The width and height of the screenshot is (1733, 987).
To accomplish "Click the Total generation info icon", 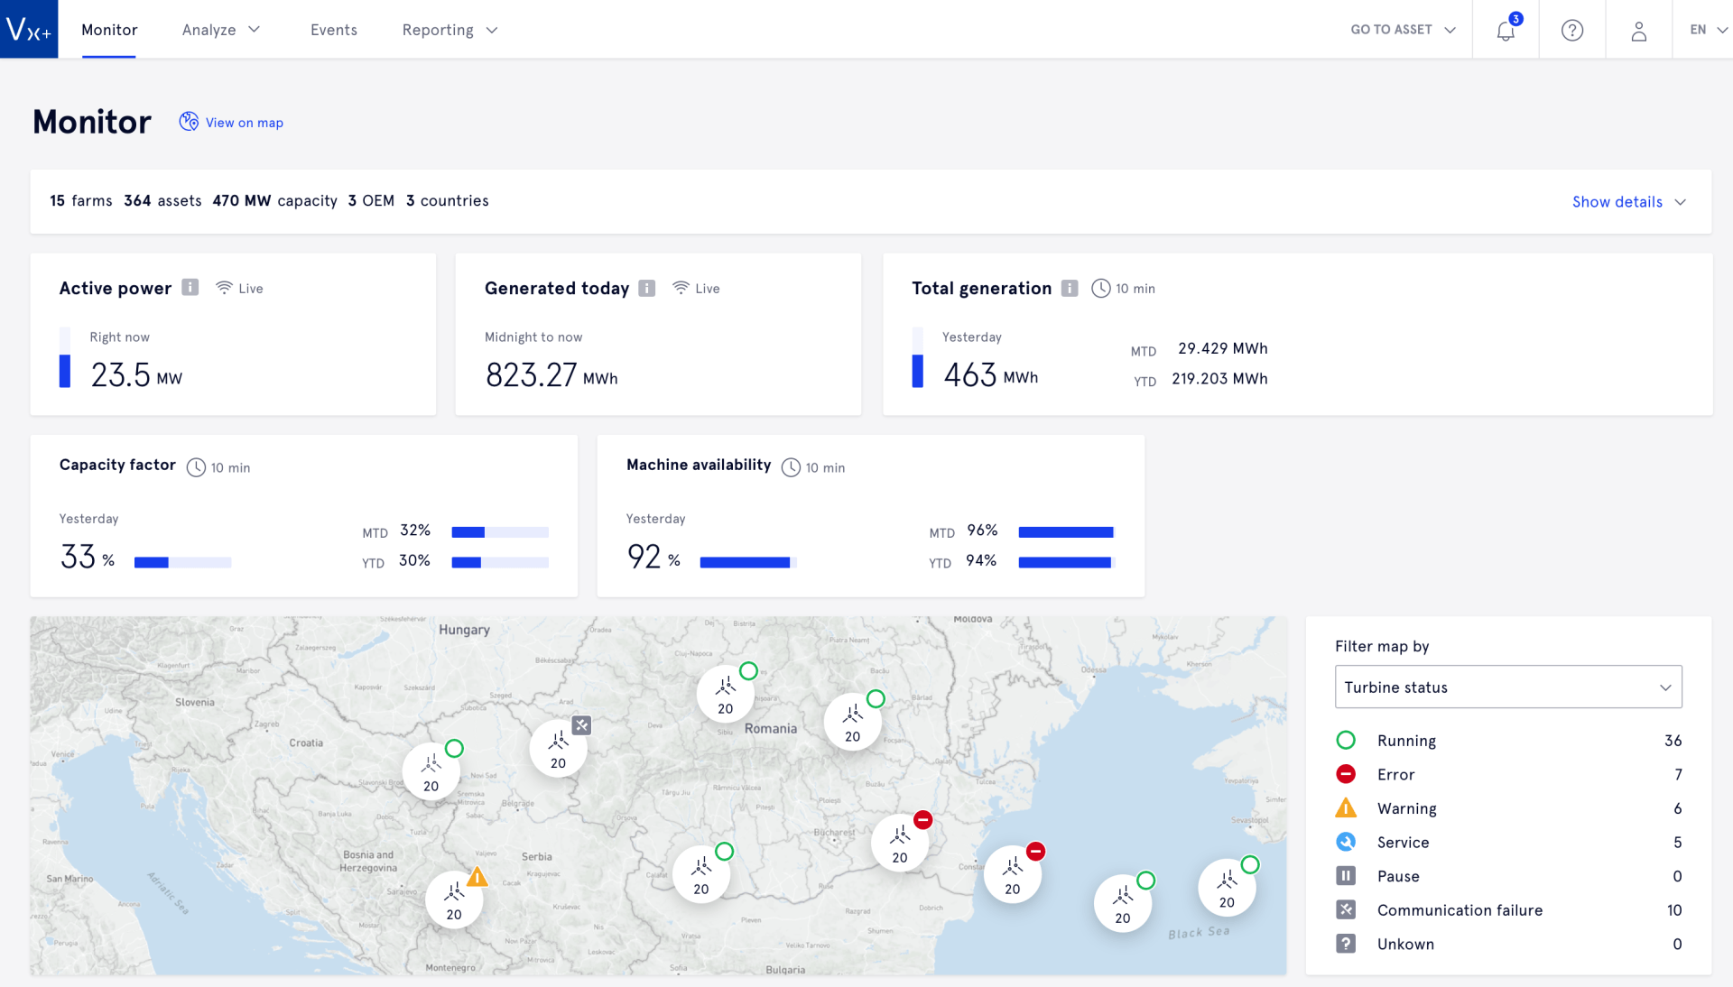I will [x=1070, y=289].
